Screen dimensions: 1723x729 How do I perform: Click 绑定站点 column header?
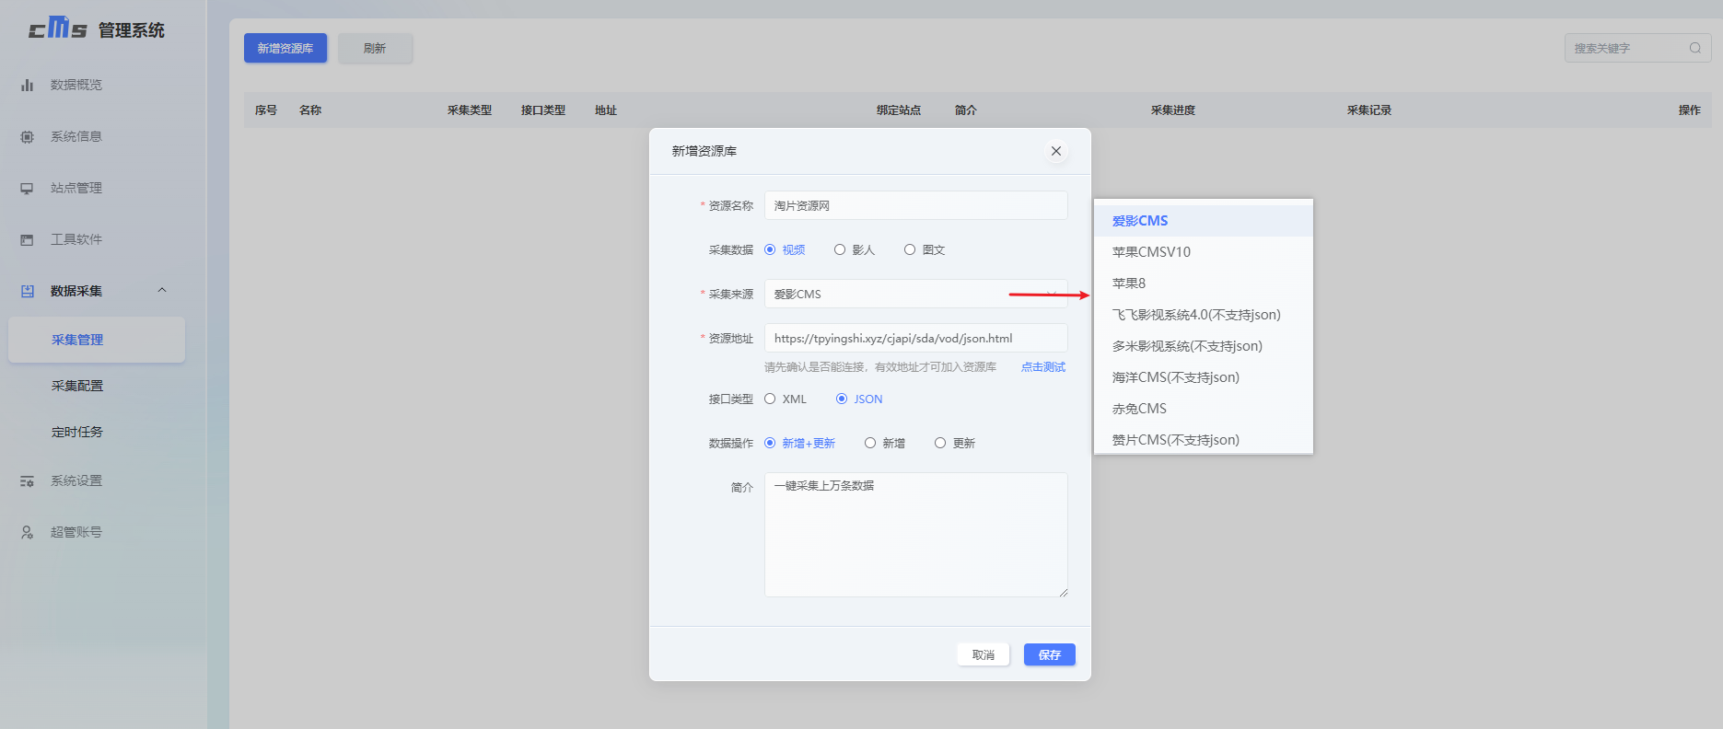coord(899,110)
